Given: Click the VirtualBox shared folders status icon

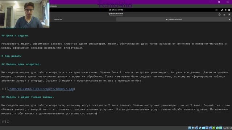Looking at the screenshot, I should pyautogui.click(x=204, y=128).
